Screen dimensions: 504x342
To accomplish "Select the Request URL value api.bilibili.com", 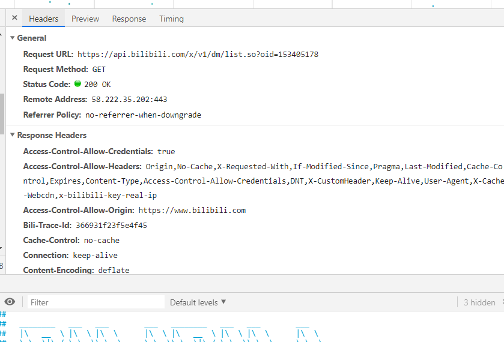I will [198, 54].
